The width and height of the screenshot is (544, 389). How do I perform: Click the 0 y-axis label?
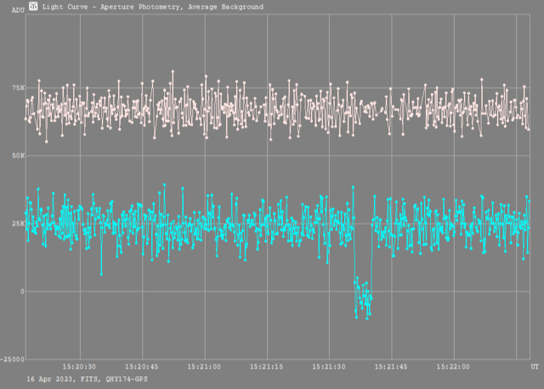pos(22,291)
